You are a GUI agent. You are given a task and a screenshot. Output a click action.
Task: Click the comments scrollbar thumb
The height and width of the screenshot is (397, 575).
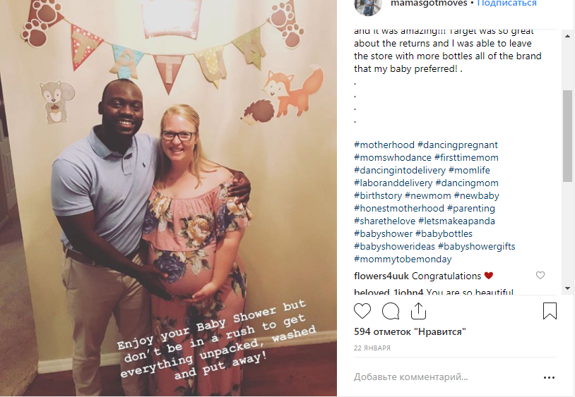(x=567, y=136)
